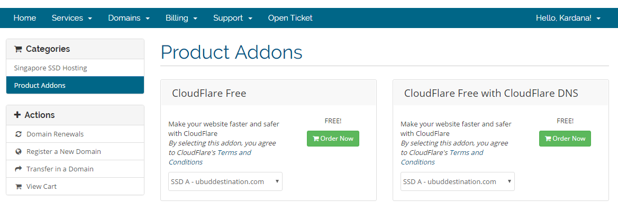This screenshot has width=618, height=210.
Task: Click the plus icon in Actions header
Action: pos(17,115)
